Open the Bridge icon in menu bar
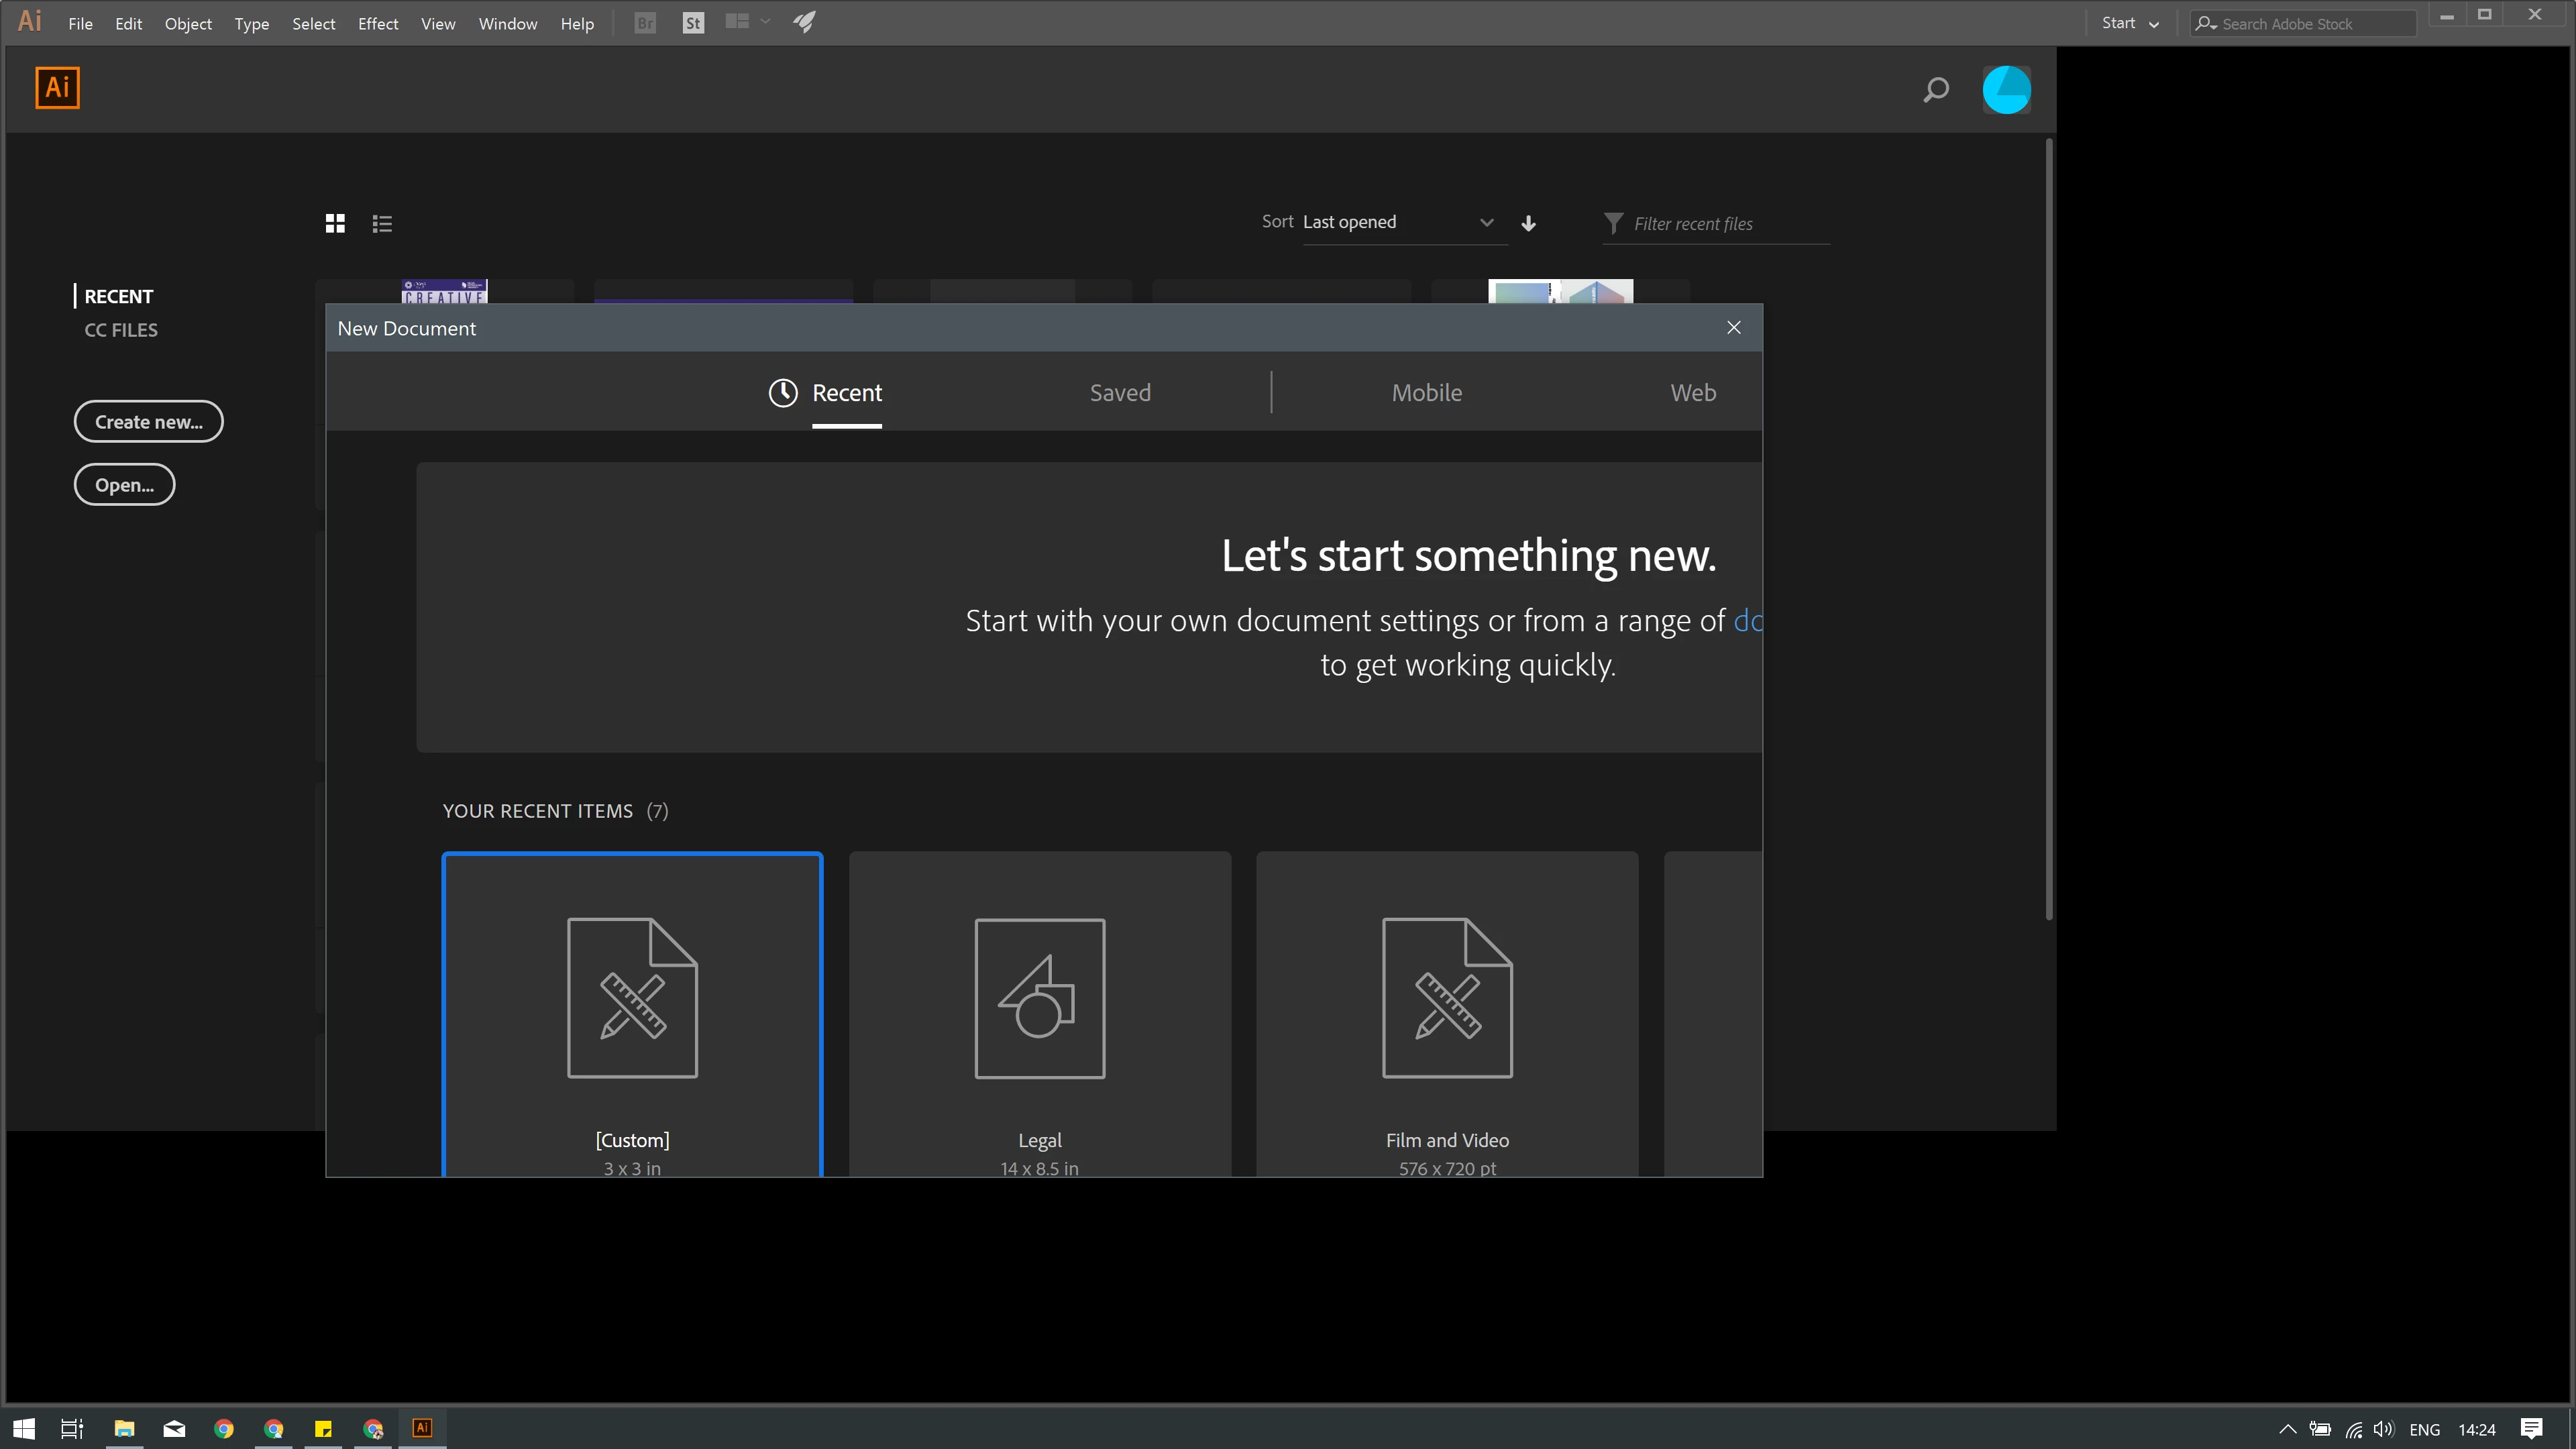2576x1449 pixels. tap(645, 23)
